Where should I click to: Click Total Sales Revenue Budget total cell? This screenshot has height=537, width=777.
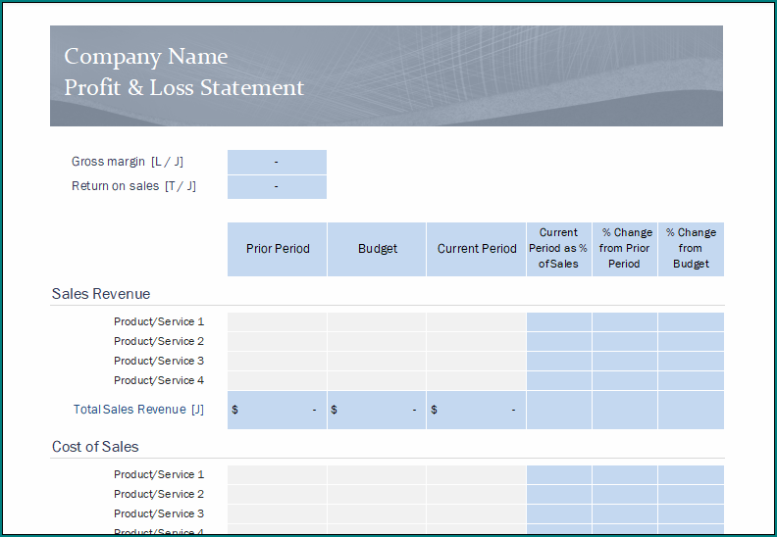click(377, 410)
